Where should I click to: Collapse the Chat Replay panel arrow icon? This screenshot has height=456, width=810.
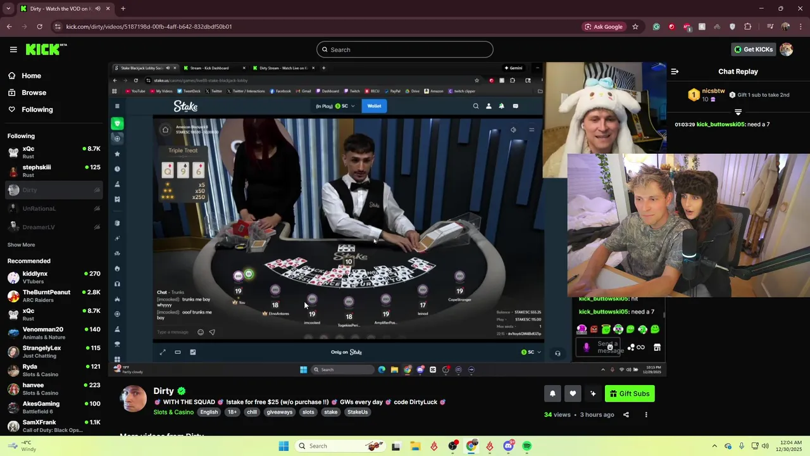click(x=675, y=72)
